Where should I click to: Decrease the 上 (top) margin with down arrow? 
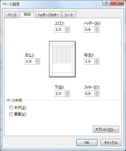67,31
